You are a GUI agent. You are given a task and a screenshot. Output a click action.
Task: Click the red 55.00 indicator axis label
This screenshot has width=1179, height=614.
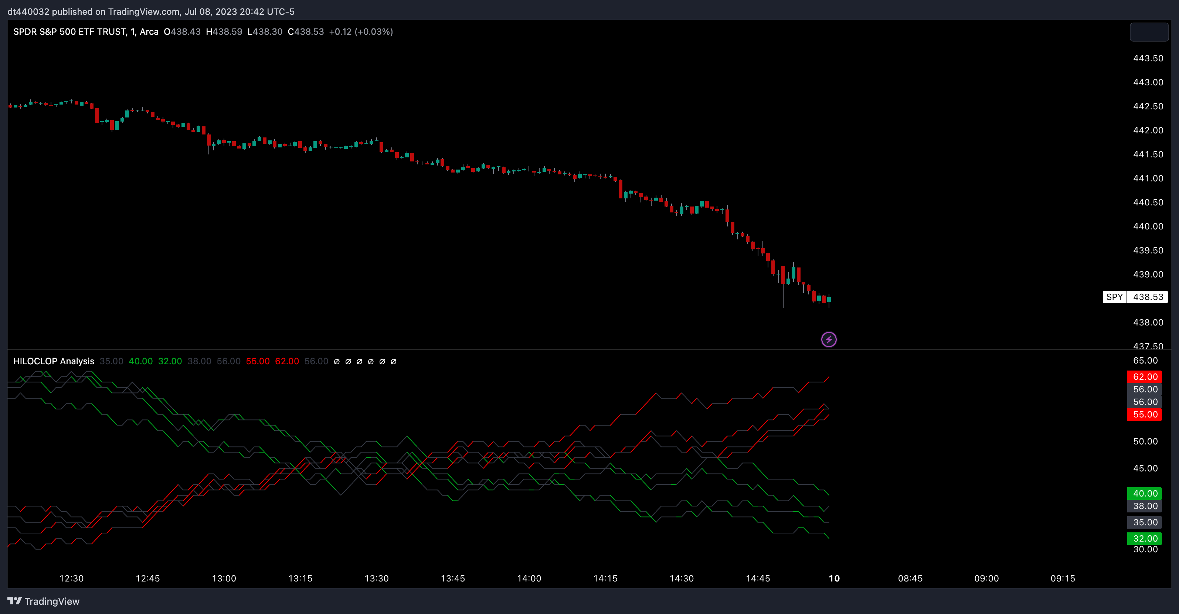click(1145, 415)
